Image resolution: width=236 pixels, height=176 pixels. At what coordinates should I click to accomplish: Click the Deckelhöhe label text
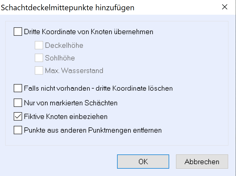(x=64, y=45)
